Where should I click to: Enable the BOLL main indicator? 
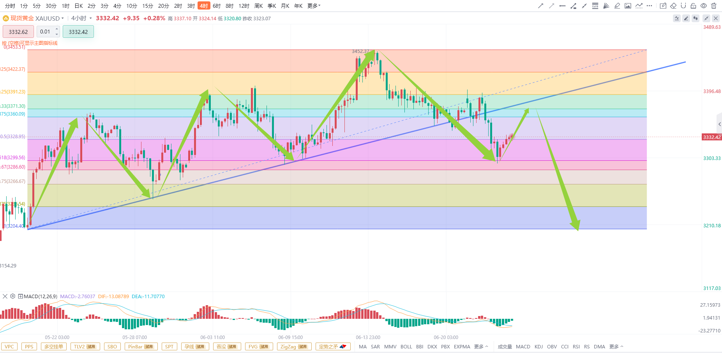pyautogui.click(x=406, y=346)
